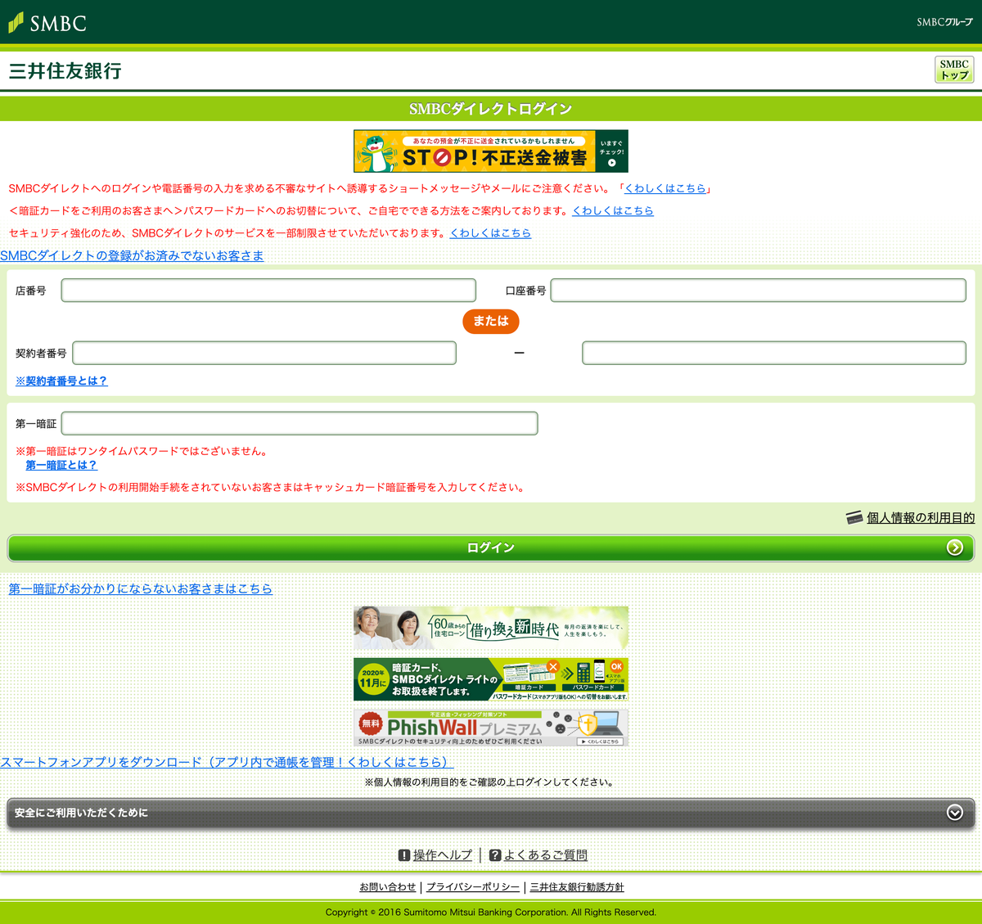This screenshot has height=924, width=982.
Task: Click the SMBCトップ button
Action: pyautogui.click(x=954, y=70)
